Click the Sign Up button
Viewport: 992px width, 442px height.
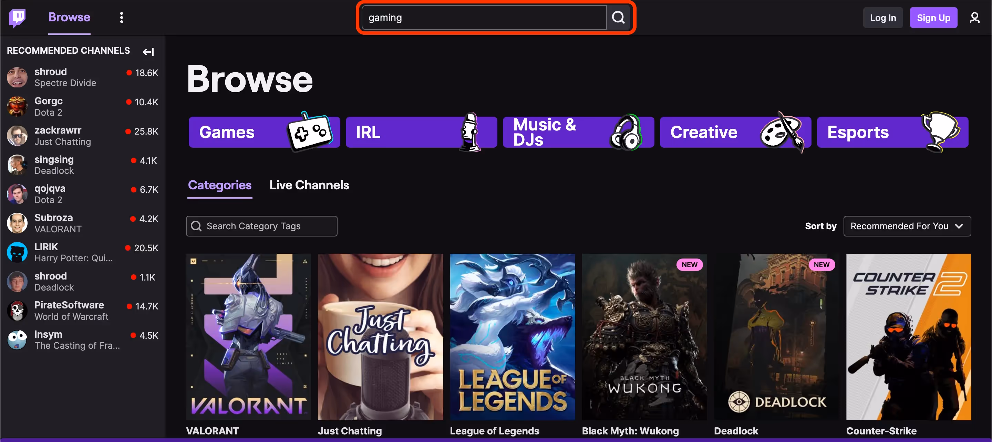click(933, 17)
